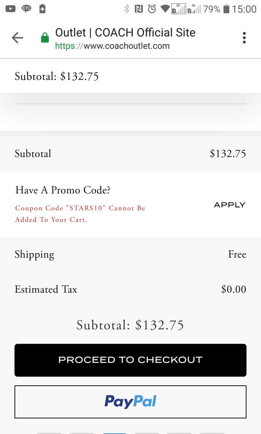Tap the back arrow in the browser bar
261x434 pixels.
coord(17,38)
